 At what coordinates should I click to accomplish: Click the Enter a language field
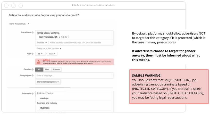coord(74,75)
